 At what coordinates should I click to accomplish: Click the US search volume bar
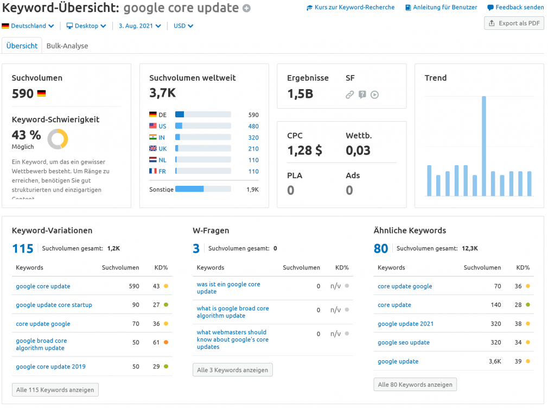203,126
